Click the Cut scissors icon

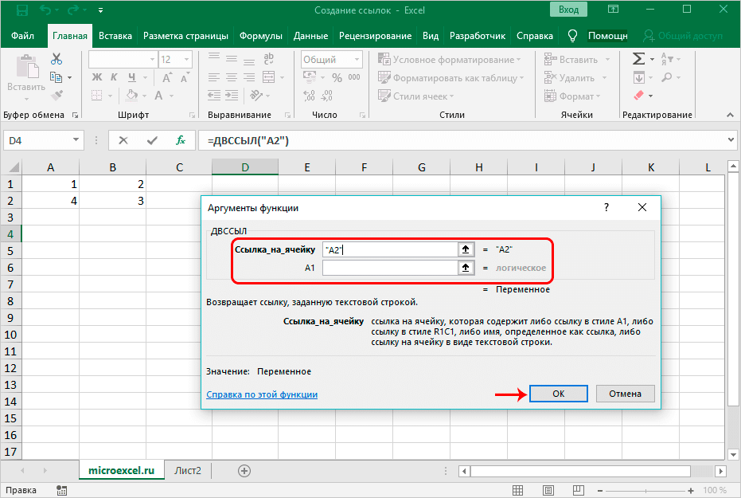click(x=57, y=60)
